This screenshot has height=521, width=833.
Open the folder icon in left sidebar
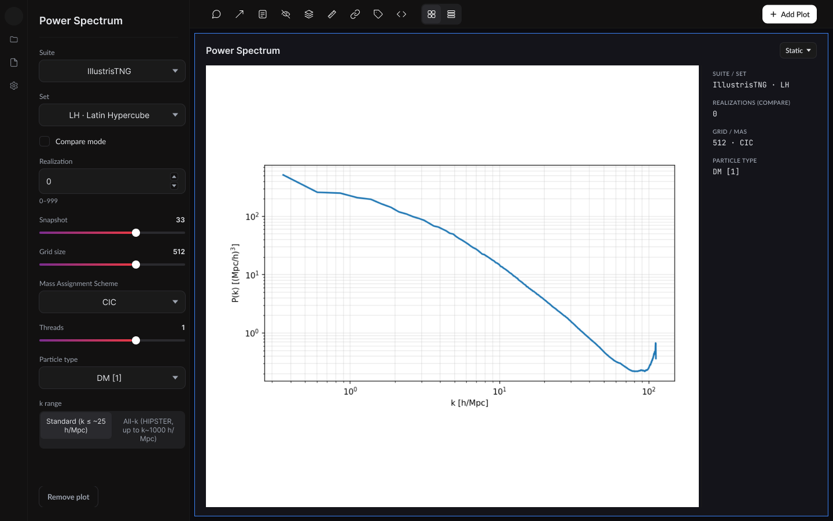(14, 39)
